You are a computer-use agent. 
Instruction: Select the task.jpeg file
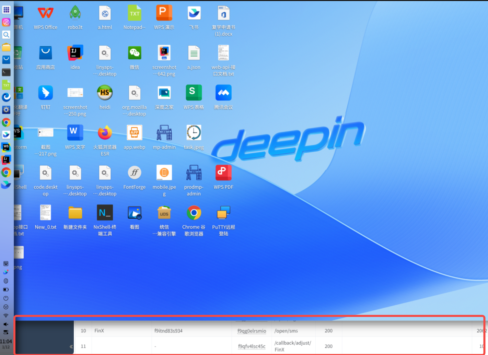pos(194,138)
